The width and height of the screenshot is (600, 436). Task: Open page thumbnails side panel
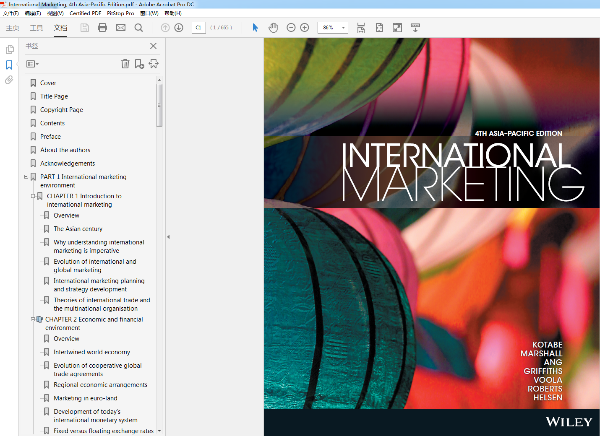click(x=9, y=49)
